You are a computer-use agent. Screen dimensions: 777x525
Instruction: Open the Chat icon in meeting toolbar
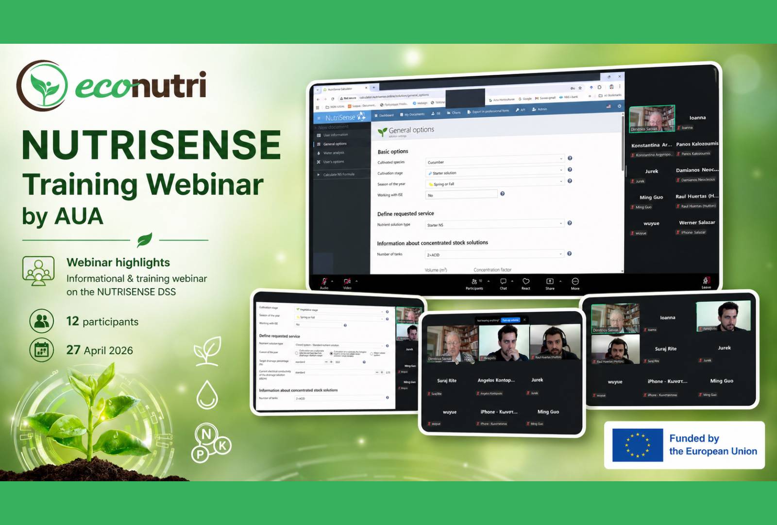coord(503,281)
